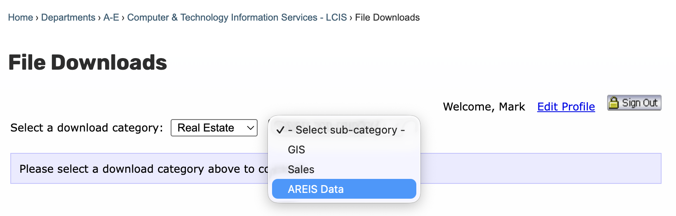
Task: Go to Home via the breadcrumb
Action: 21,18
